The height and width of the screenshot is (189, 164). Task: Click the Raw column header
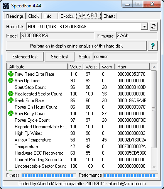(x=132, y=67)
